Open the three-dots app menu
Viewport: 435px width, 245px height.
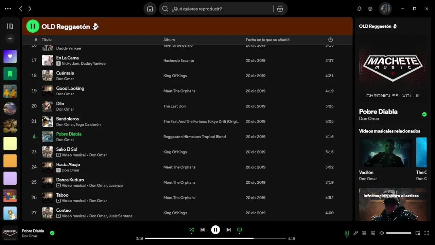[8, 9]
